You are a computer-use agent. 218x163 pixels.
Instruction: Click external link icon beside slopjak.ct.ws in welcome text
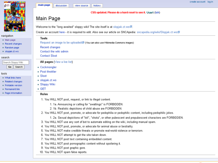coord(130,27)
